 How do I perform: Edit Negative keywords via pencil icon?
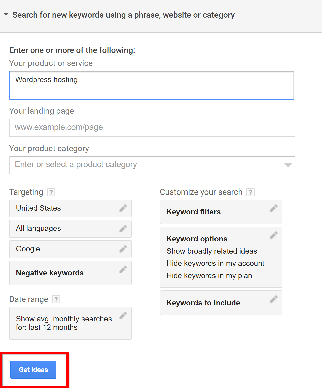(123, 269)
